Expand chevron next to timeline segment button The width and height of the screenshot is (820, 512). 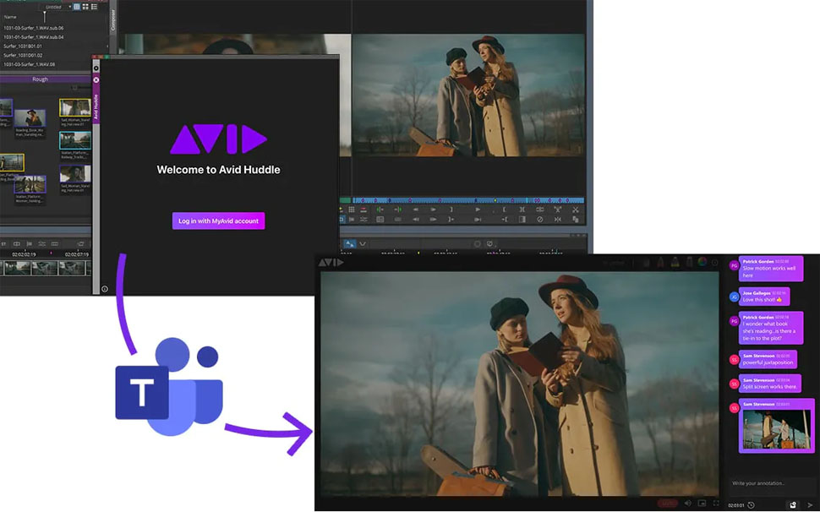362,244
